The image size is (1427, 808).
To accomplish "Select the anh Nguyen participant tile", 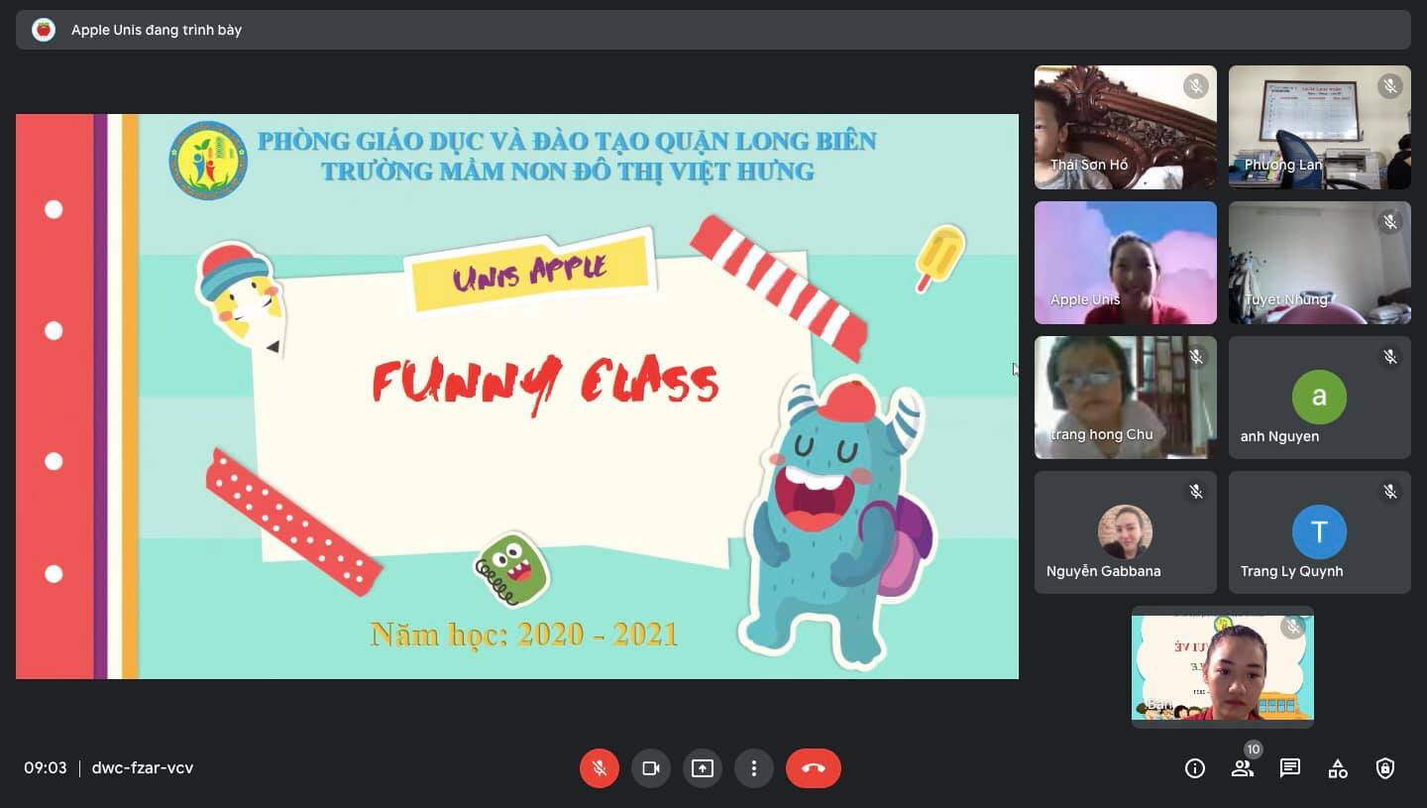I will [1319, 398].
